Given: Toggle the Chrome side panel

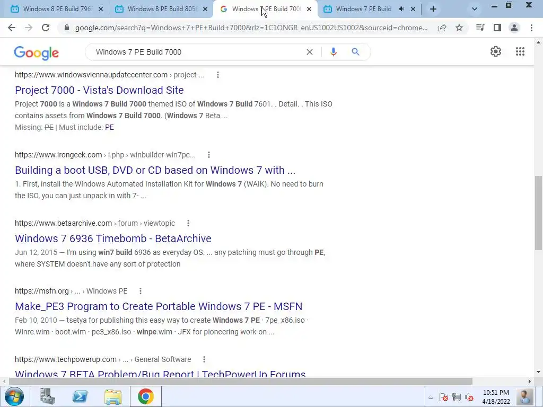Looking at the screenshot, I should tap(497, 28).
